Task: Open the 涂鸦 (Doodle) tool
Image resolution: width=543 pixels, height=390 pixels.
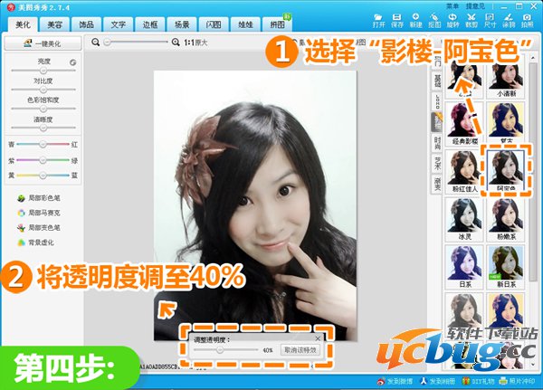Action: click(x=509, y=19)
